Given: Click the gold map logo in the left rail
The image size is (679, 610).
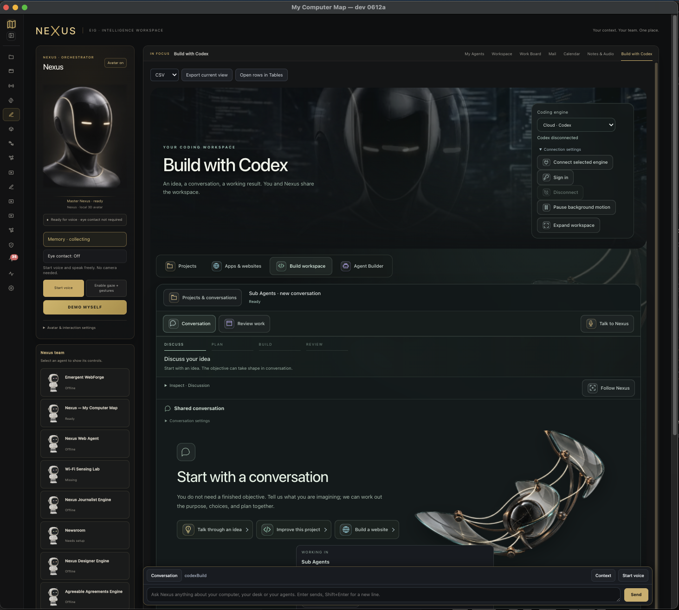Looking at the screenshot, I should coord(11,24).
